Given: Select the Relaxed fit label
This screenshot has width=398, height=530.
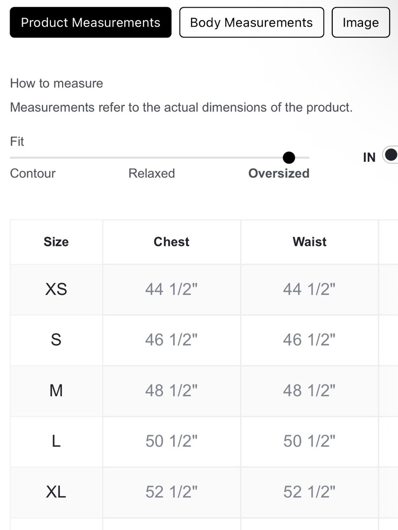Looking at the screenshot, I should click(x=152, y=173).
